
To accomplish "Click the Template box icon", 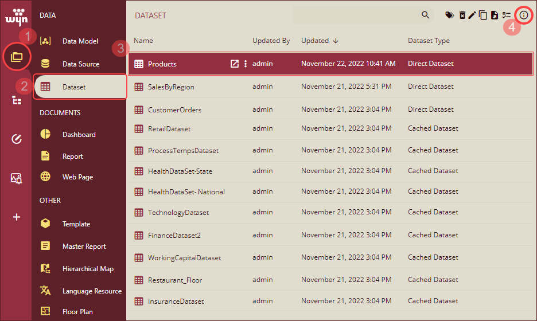I will [x=45, y=224].
